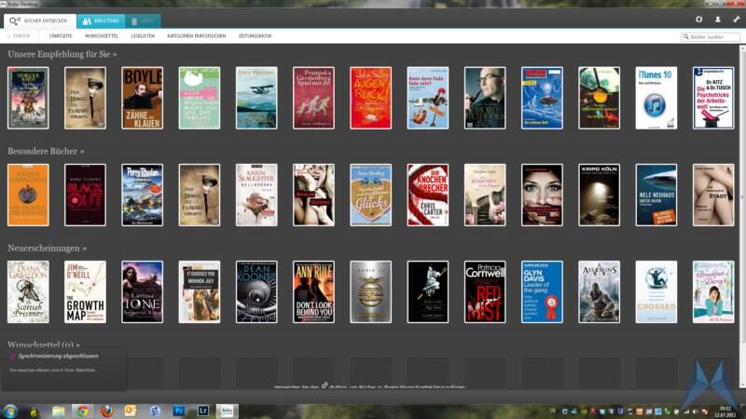Viewport: 746px width, 419px height.
Task: Open the seaplane cover book in recommendations
Action: coord(256,98)
